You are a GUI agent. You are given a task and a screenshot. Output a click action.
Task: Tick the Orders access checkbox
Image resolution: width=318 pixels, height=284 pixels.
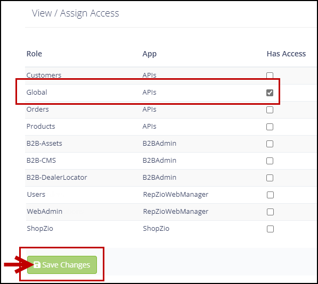tap(270, 110)
